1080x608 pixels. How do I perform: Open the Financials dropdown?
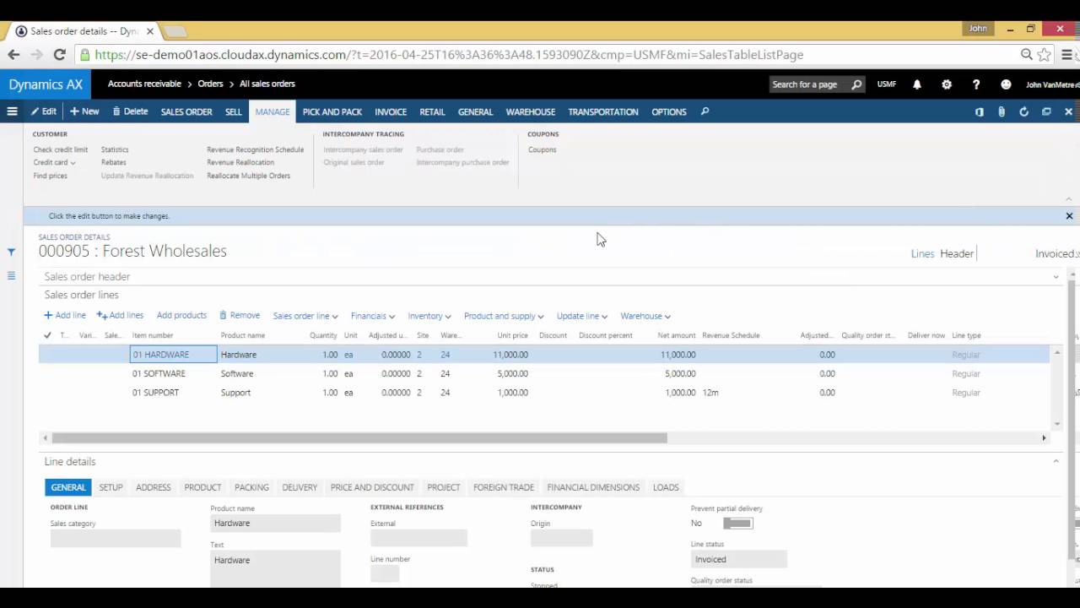[x=372, y=316]
